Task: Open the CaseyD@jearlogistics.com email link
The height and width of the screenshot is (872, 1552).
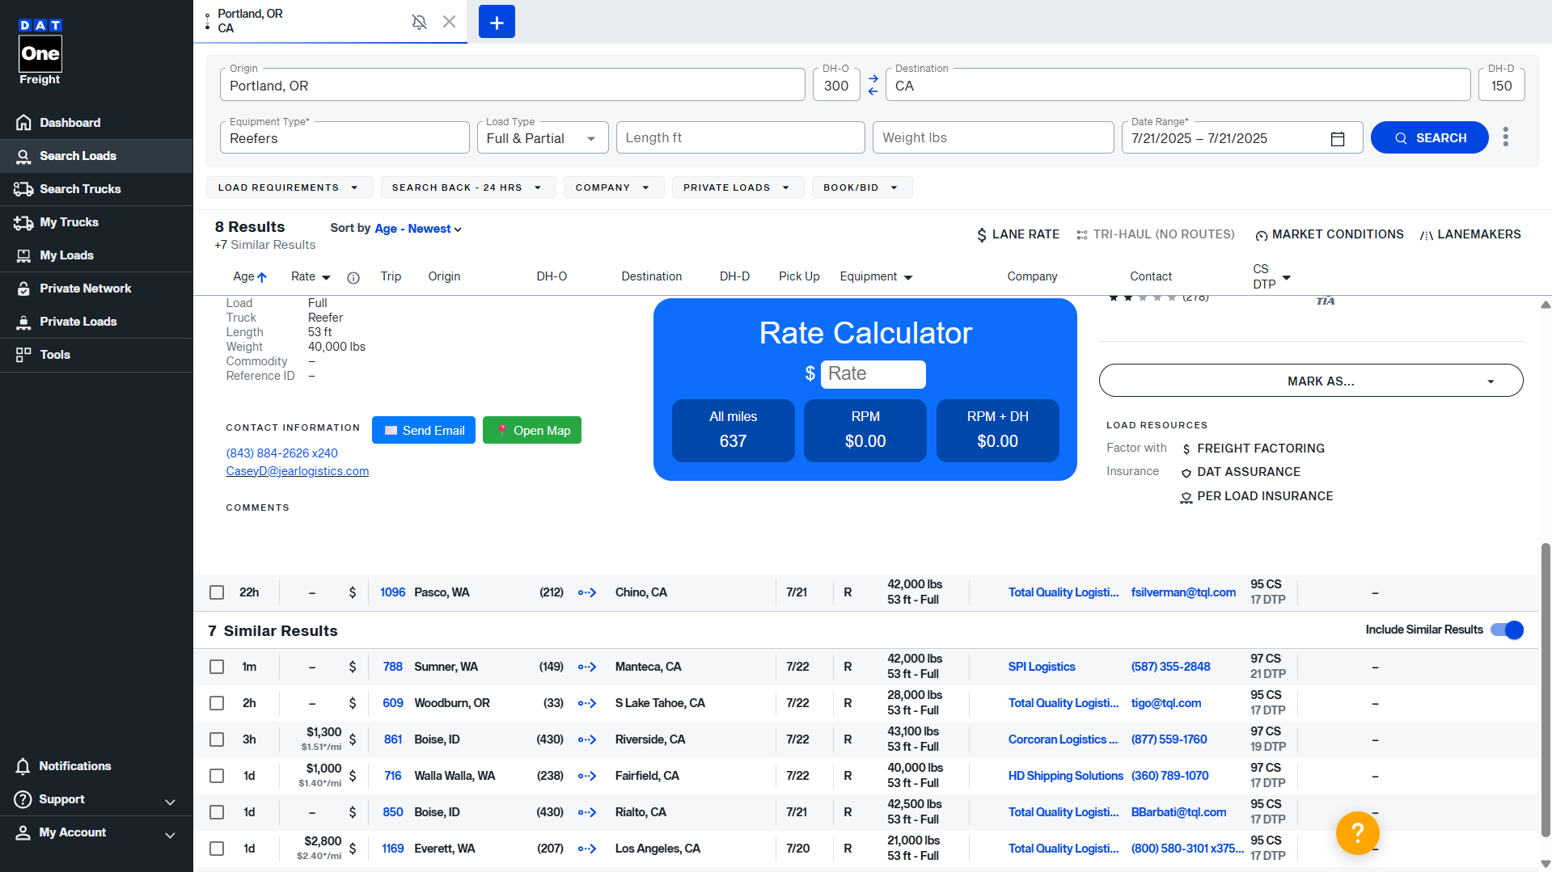Action: pyautogui.click(x=297, y=471)
